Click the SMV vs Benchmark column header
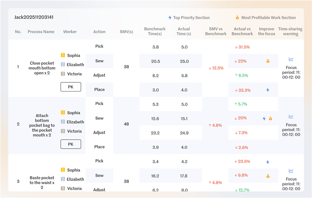This screenshot has height=198, width=312. point(216,31)
